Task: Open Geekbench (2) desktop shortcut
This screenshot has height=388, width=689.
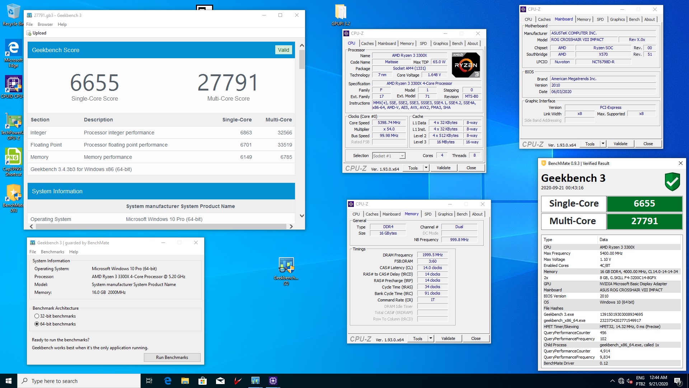Action: pos(286,271)
